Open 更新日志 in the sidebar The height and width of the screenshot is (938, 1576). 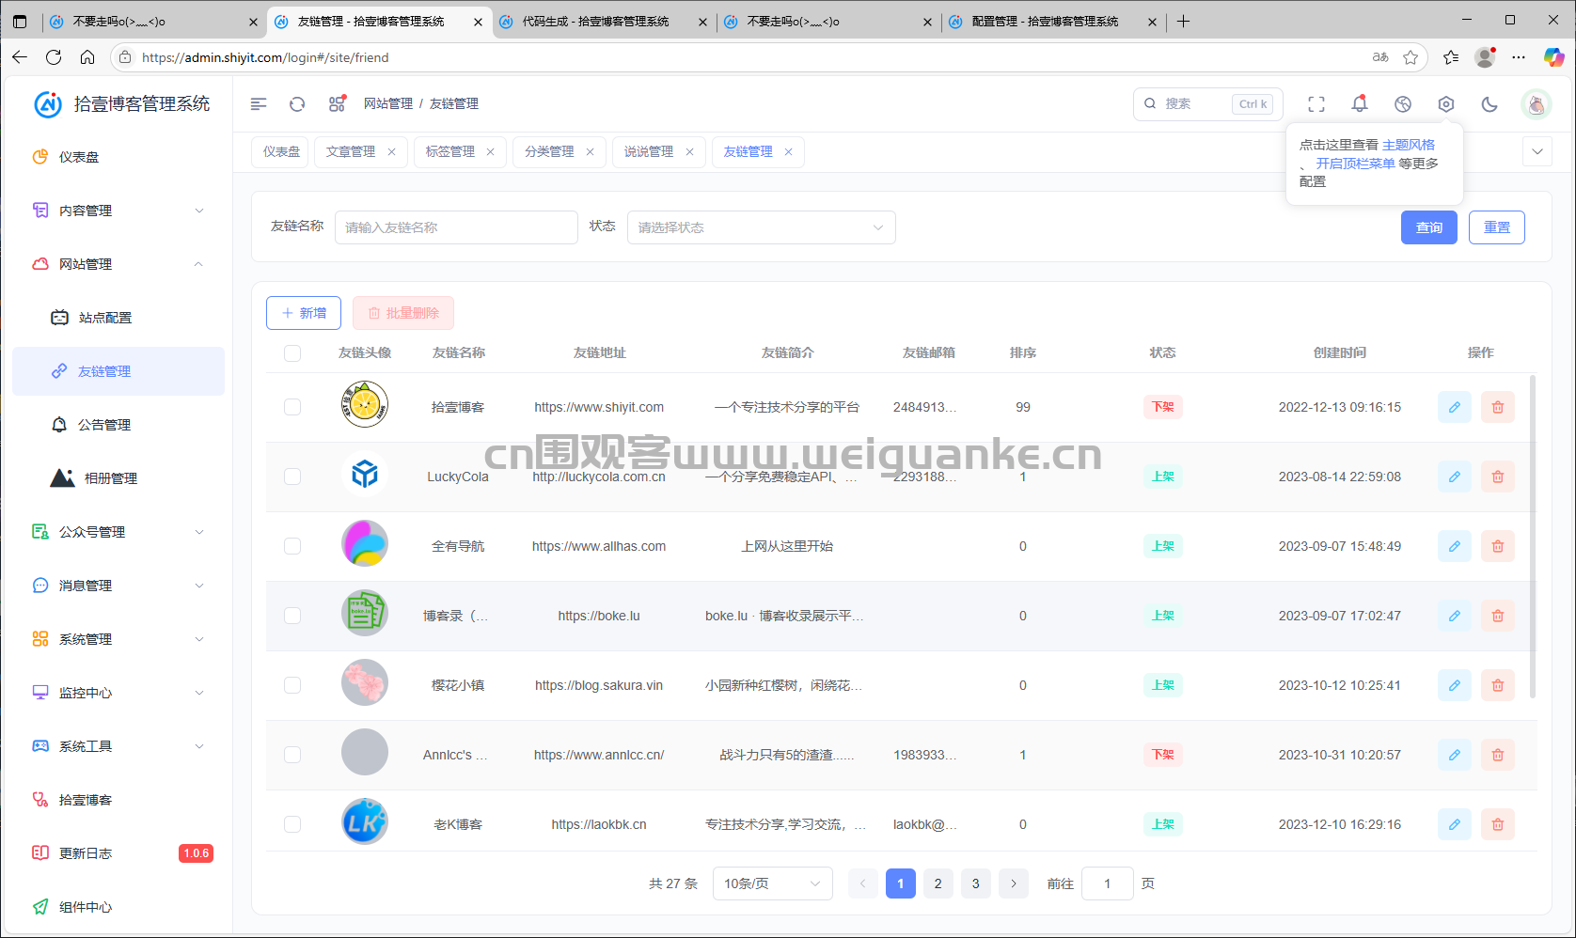(x=118, y=853)
